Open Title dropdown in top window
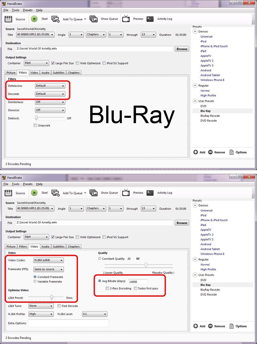 point(35,35)
